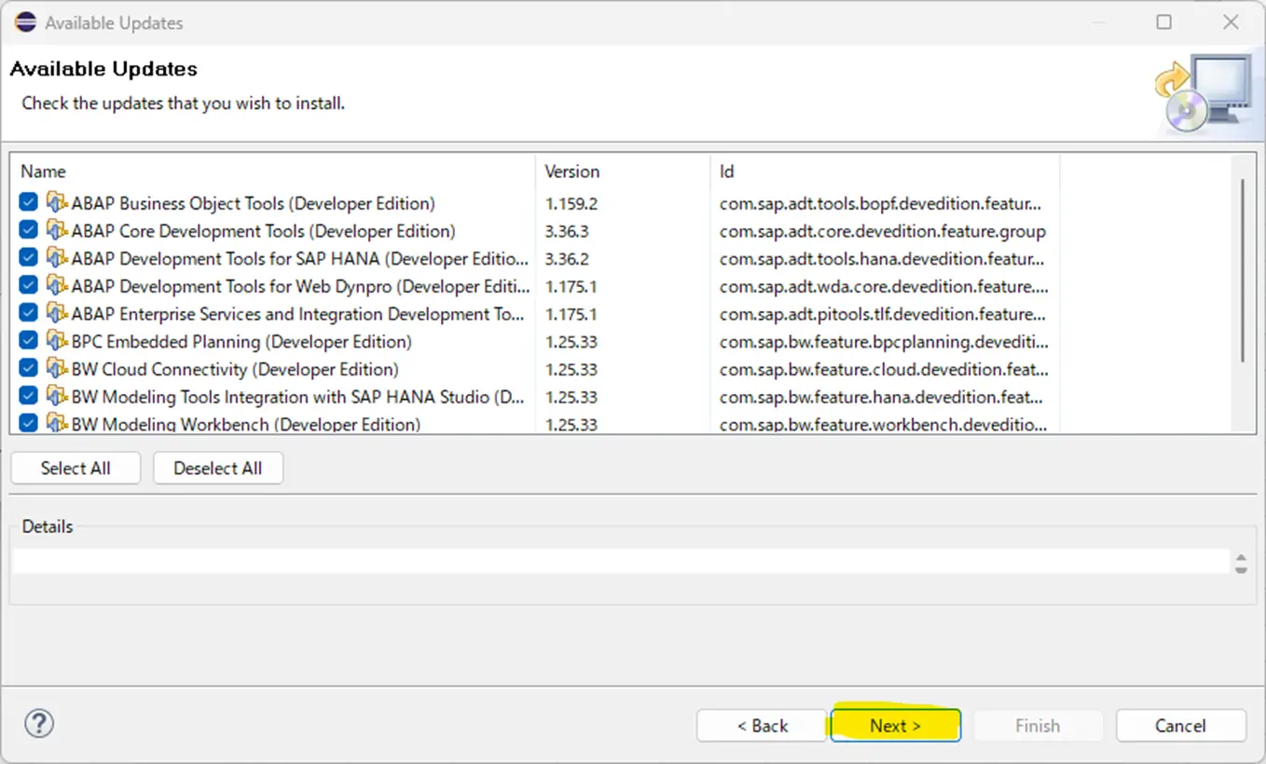
Task: Select com.sap.adt.wda.core.devedition id cell
Action: coord(884,286)
